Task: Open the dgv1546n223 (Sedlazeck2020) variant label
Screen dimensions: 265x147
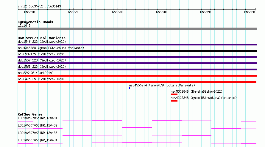Action: pos(42,42)
